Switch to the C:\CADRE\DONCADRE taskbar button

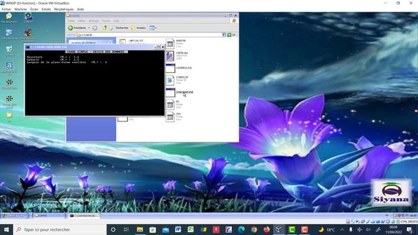coord(84,215)
